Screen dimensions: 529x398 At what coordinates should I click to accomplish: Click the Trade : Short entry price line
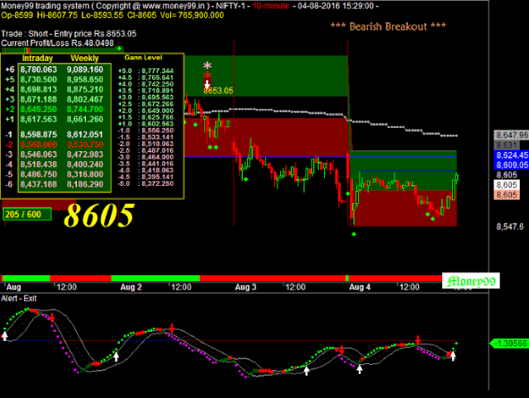(69, 34)
